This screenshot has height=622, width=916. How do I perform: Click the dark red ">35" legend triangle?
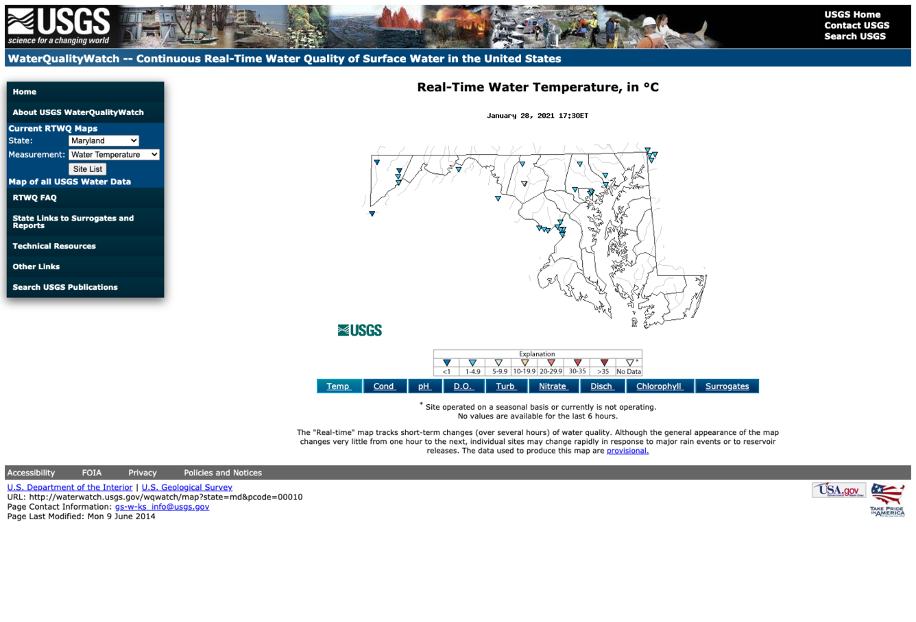click(x=603, y=363)
